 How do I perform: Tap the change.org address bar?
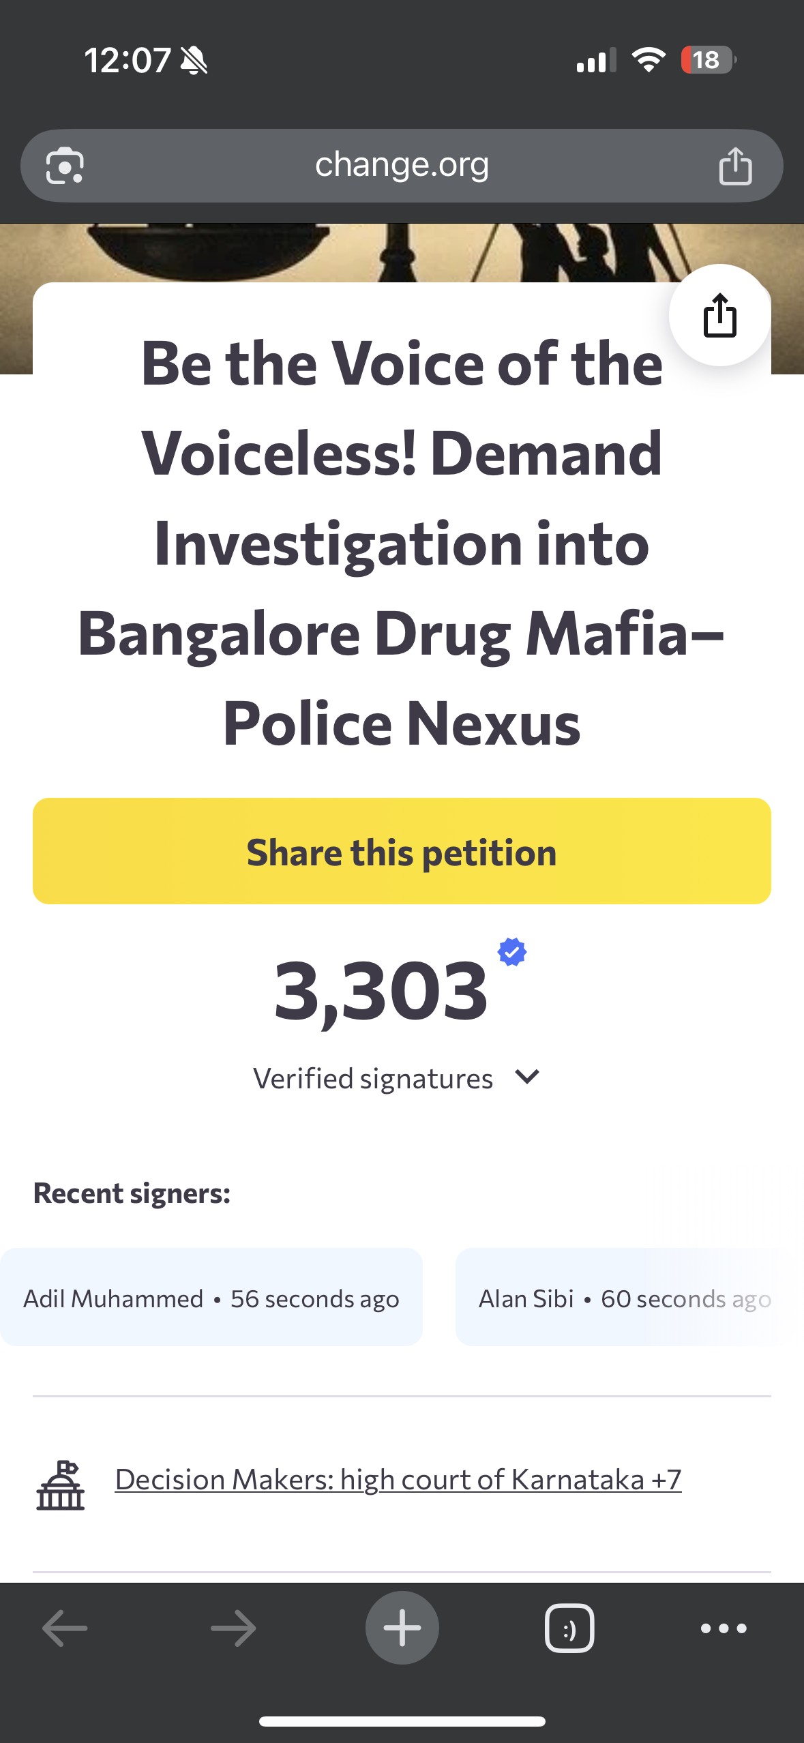[401, 166]
